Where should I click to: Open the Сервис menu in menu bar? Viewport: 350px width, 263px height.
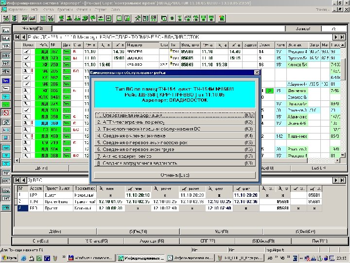point(101,10)
